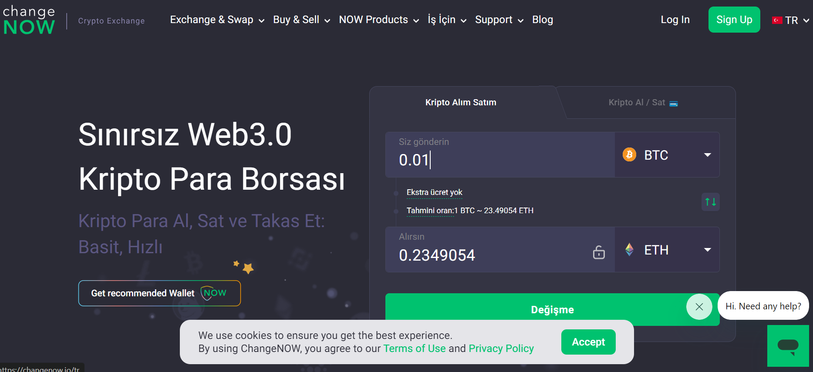Accept the cookies notice
The height and width of the screenshot is (372, 813).
point(588,342)
